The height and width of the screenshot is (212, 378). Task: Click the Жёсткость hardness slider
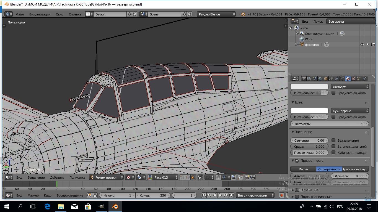click(x=329, y=124)
